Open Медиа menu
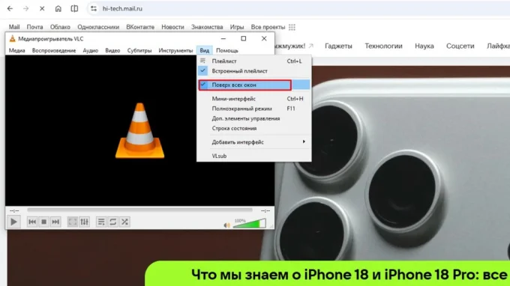This screenshot has width=510, height=286. [17, 51]
